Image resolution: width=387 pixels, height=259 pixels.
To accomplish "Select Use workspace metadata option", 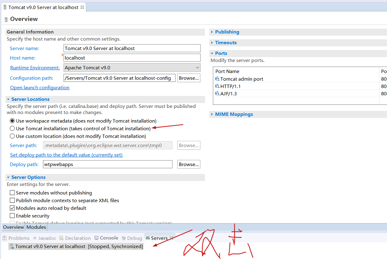I will pos(12,121).
